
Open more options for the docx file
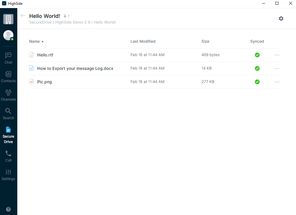point(277,68)
